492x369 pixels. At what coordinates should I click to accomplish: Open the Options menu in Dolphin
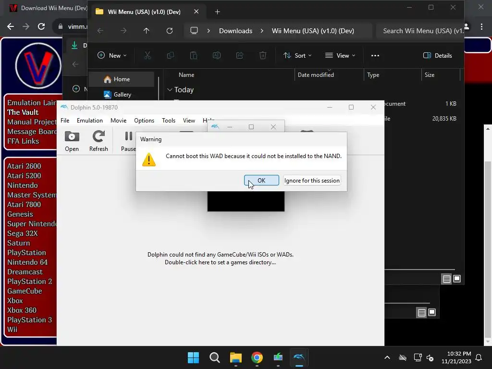point(144,121)
